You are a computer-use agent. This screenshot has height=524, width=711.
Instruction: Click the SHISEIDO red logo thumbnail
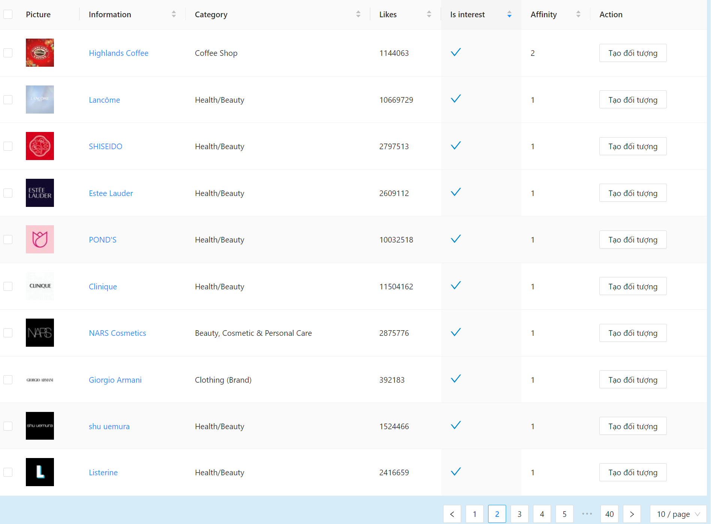pos(40,146)
